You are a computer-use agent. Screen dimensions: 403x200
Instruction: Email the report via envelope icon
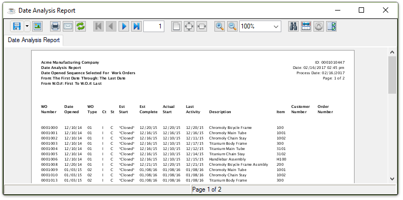pos(68,26)
